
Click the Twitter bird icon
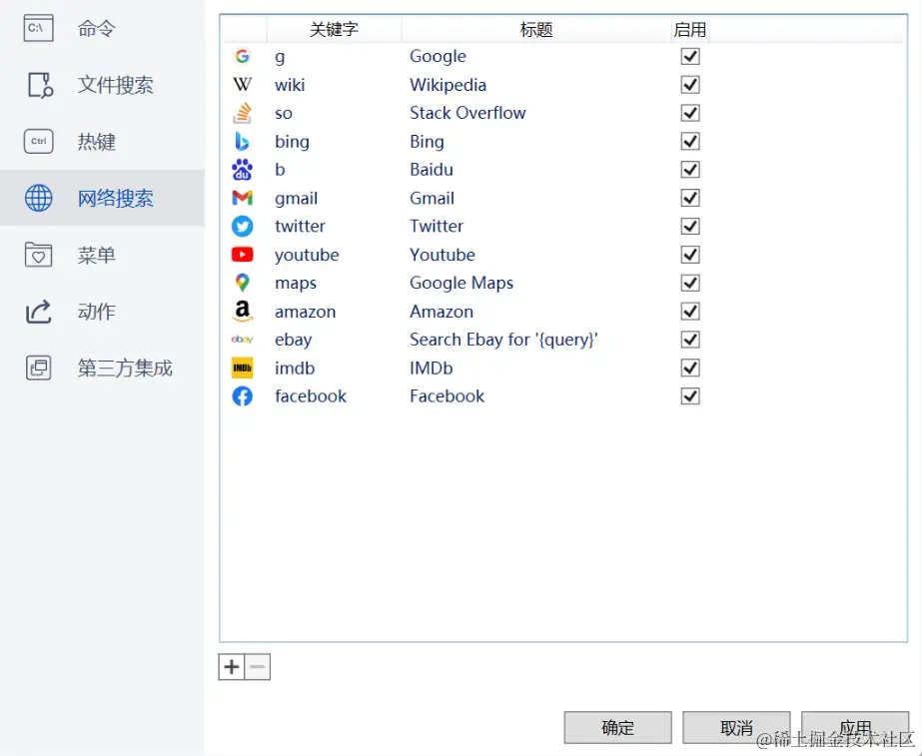coord(243,227)
